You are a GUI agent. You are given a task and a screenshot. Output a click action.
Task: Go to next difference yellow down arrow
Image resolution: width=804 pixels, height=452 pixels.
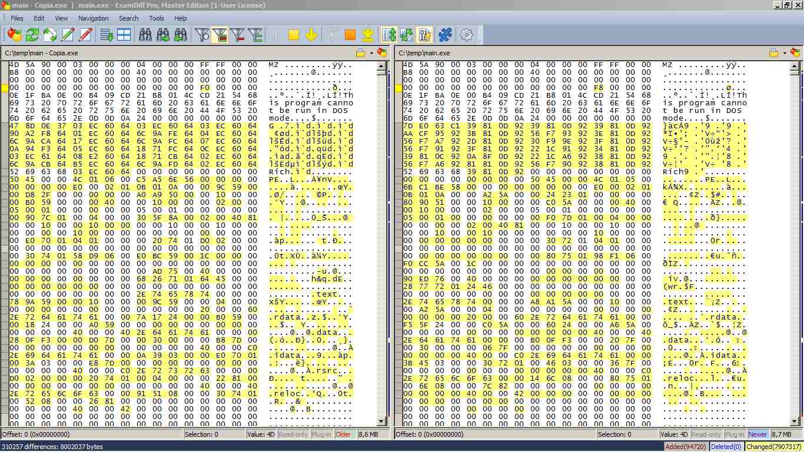click(x=311, y=35)
